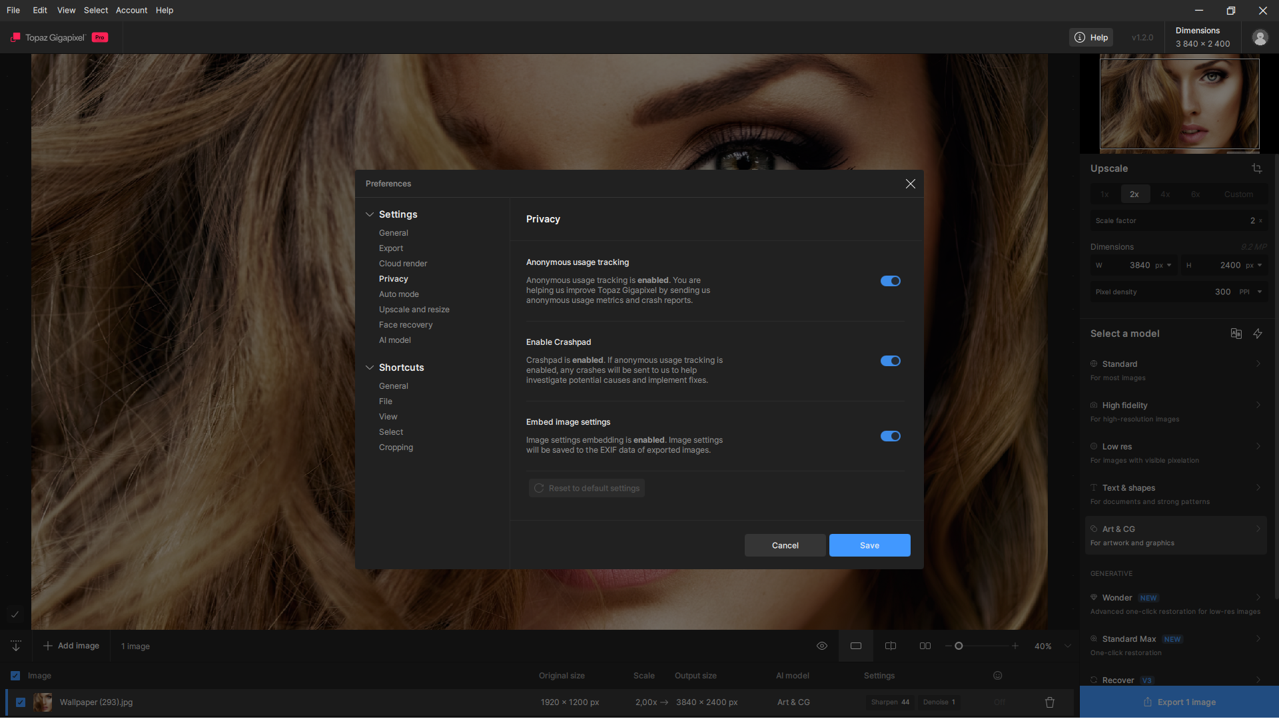Click Reset to default settings button

(x=587, y=488)
